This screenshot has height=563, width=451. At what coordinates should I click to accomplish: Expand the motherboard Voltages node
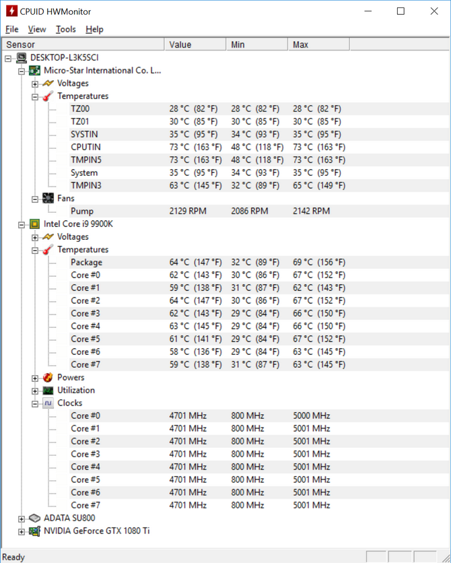(x=35, y=84)
